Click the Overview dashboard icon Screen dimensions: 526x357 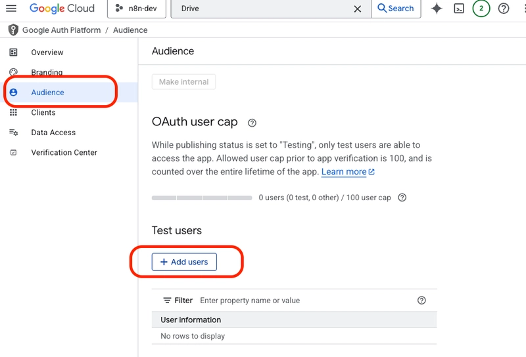coord(13,52)
